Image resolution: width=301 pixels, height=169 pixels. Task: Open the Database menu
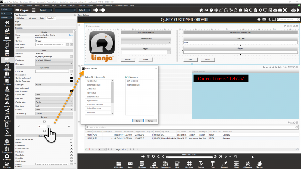[x=45, y=5]
